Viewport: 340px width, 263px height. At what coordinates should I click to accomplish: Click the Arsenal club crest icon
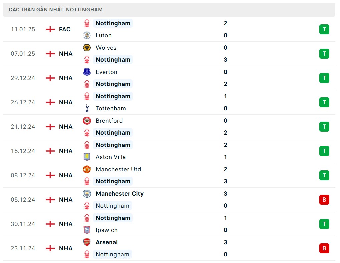click(x=87, y=242)
